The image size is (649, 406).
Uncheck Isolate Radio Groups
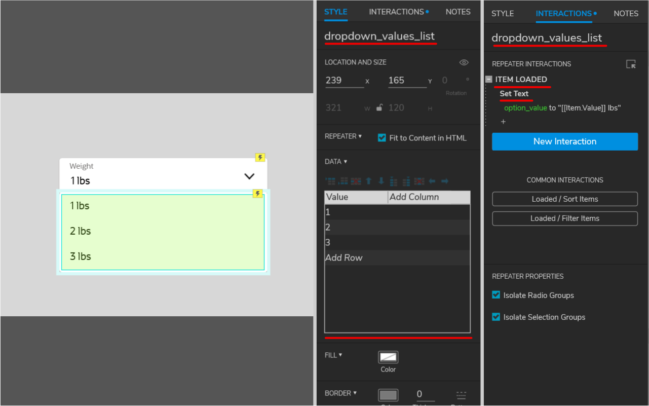(x=495, y=295)
